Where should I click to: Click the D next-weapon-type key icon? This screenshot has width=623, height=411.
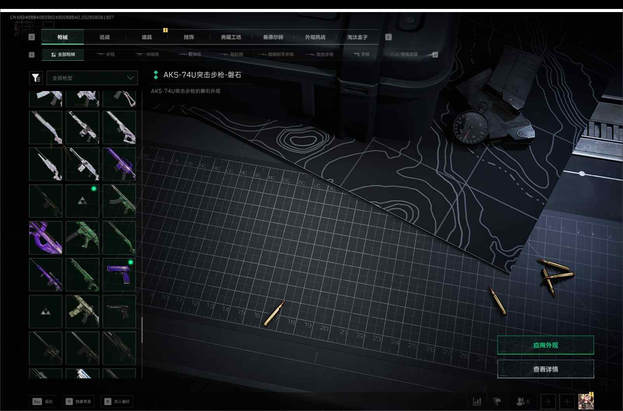pos(435,54)
